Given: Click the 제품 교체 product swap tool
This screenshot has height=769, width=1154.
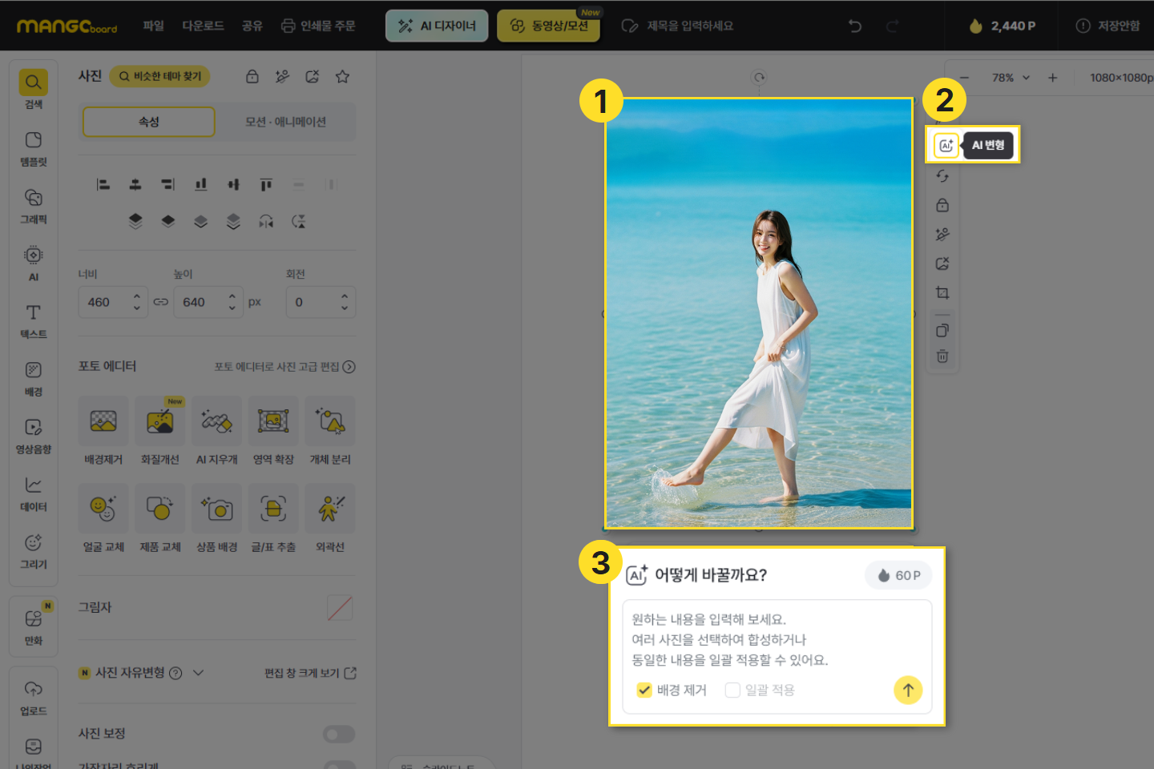Looking at the screenshot, I should tap(159, 518).
